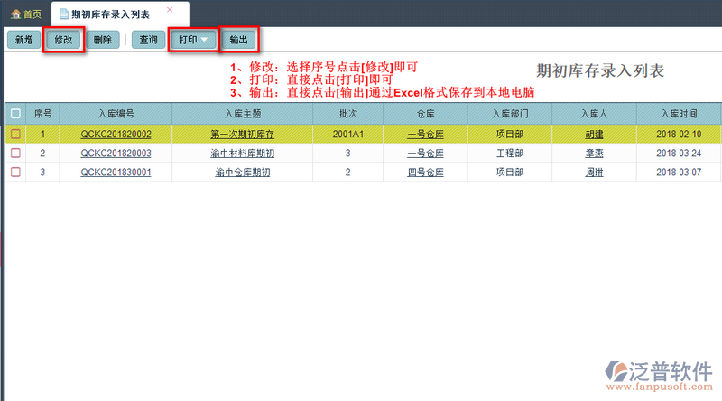722x401 pixels.
Task: Click the 仓库 column header
Action: click(x=425, y=114)
